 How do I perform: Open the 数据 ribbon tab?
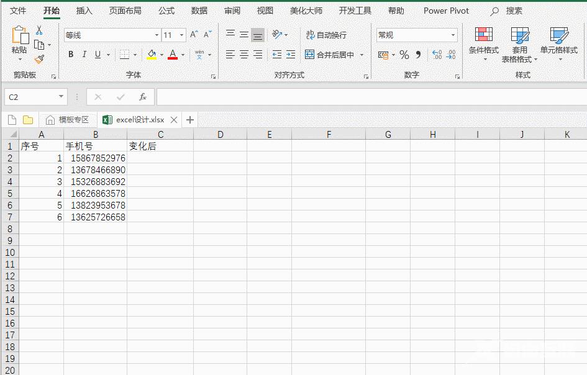[199, 11]
